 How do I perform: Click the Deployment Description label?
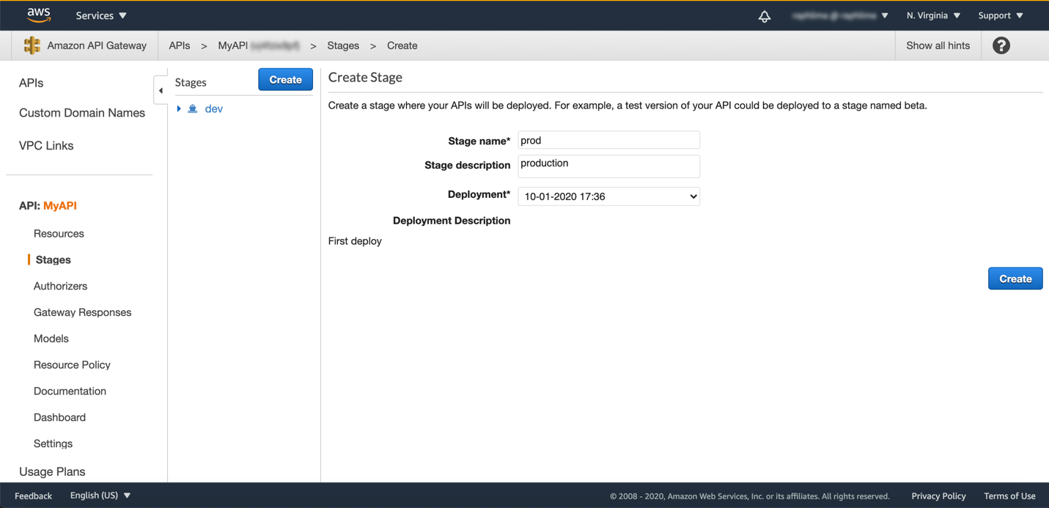click(x=452, y=221)
